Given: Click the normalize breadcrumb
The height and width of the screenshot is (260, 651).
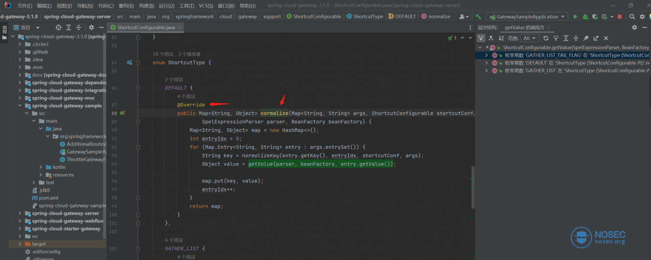Looking at the screenshot, I should pyautogui.click(x=435, y=17).
